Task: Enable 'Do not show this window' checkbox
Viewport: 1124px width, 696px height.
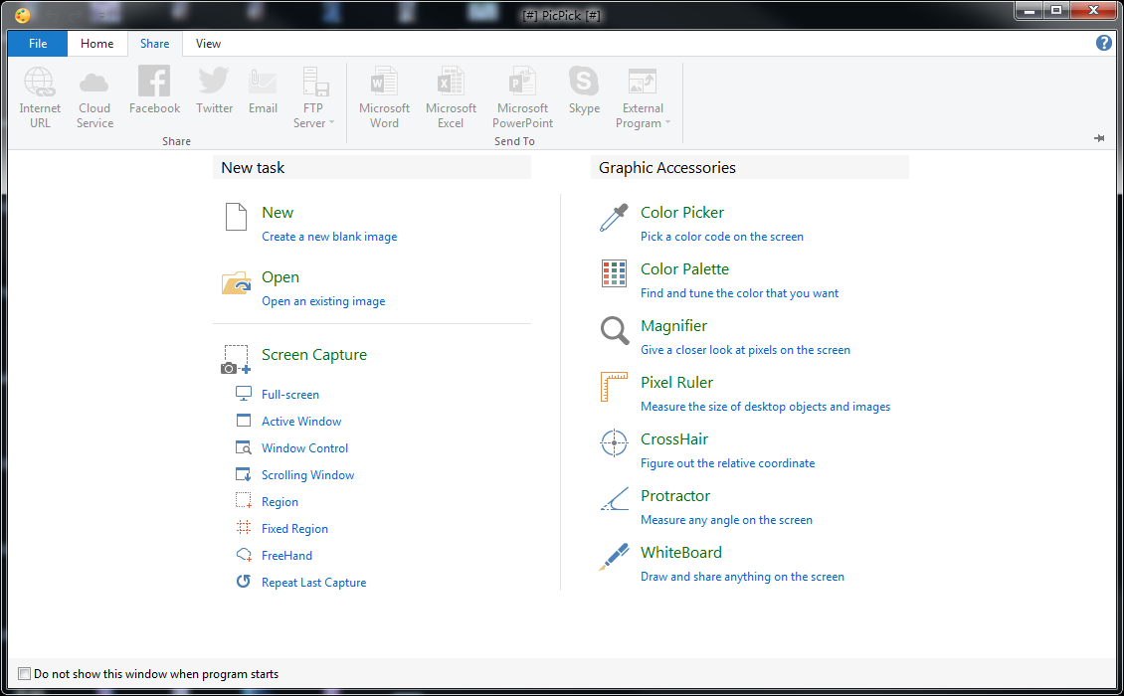Action: [x=25, y=674]
